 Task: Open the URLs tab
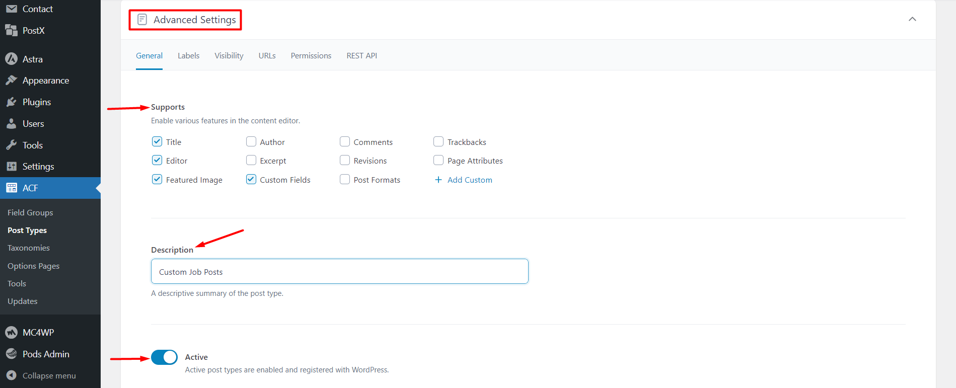[267, 55]
